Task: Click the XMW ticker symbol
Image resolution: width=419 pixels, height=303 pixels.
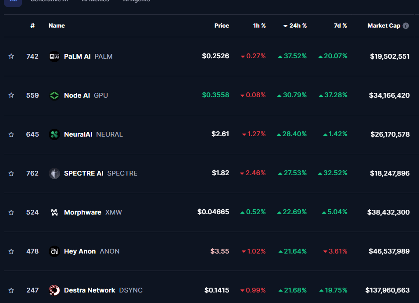Action: tap(114, 212)
